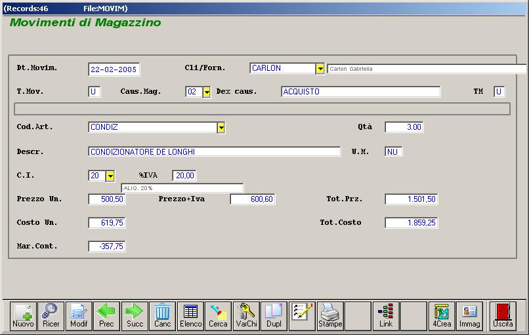This screenshot has width=529, height=335.
Task: Expand the Cli/Forn. dropdown arrow
Action: [x=320, y=69]
